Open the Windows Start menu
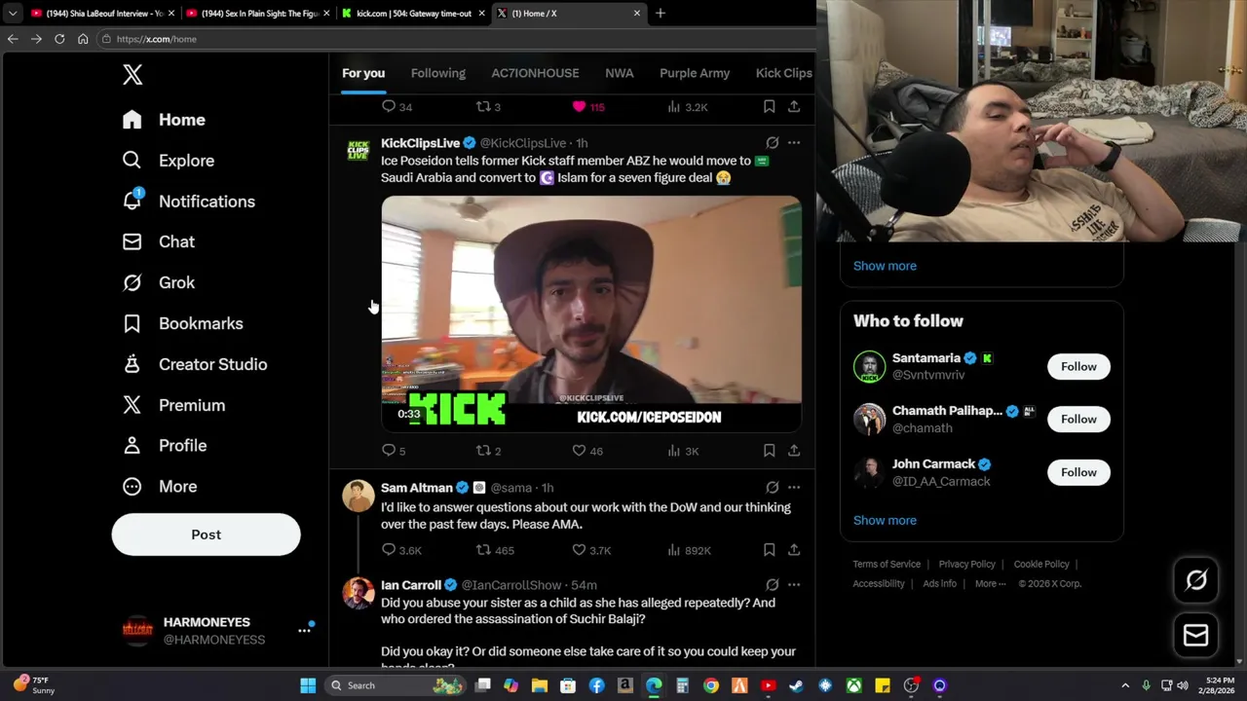The image size is (1247, 701). pyautogui.click(x=308, y=685)
